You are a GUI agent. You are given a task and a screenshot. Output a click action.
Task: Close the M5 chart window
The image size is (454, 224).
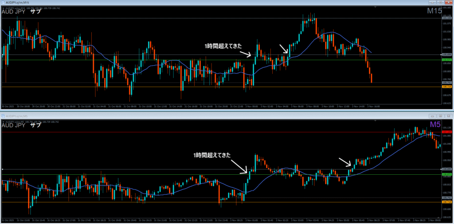(x=449, y=115)
